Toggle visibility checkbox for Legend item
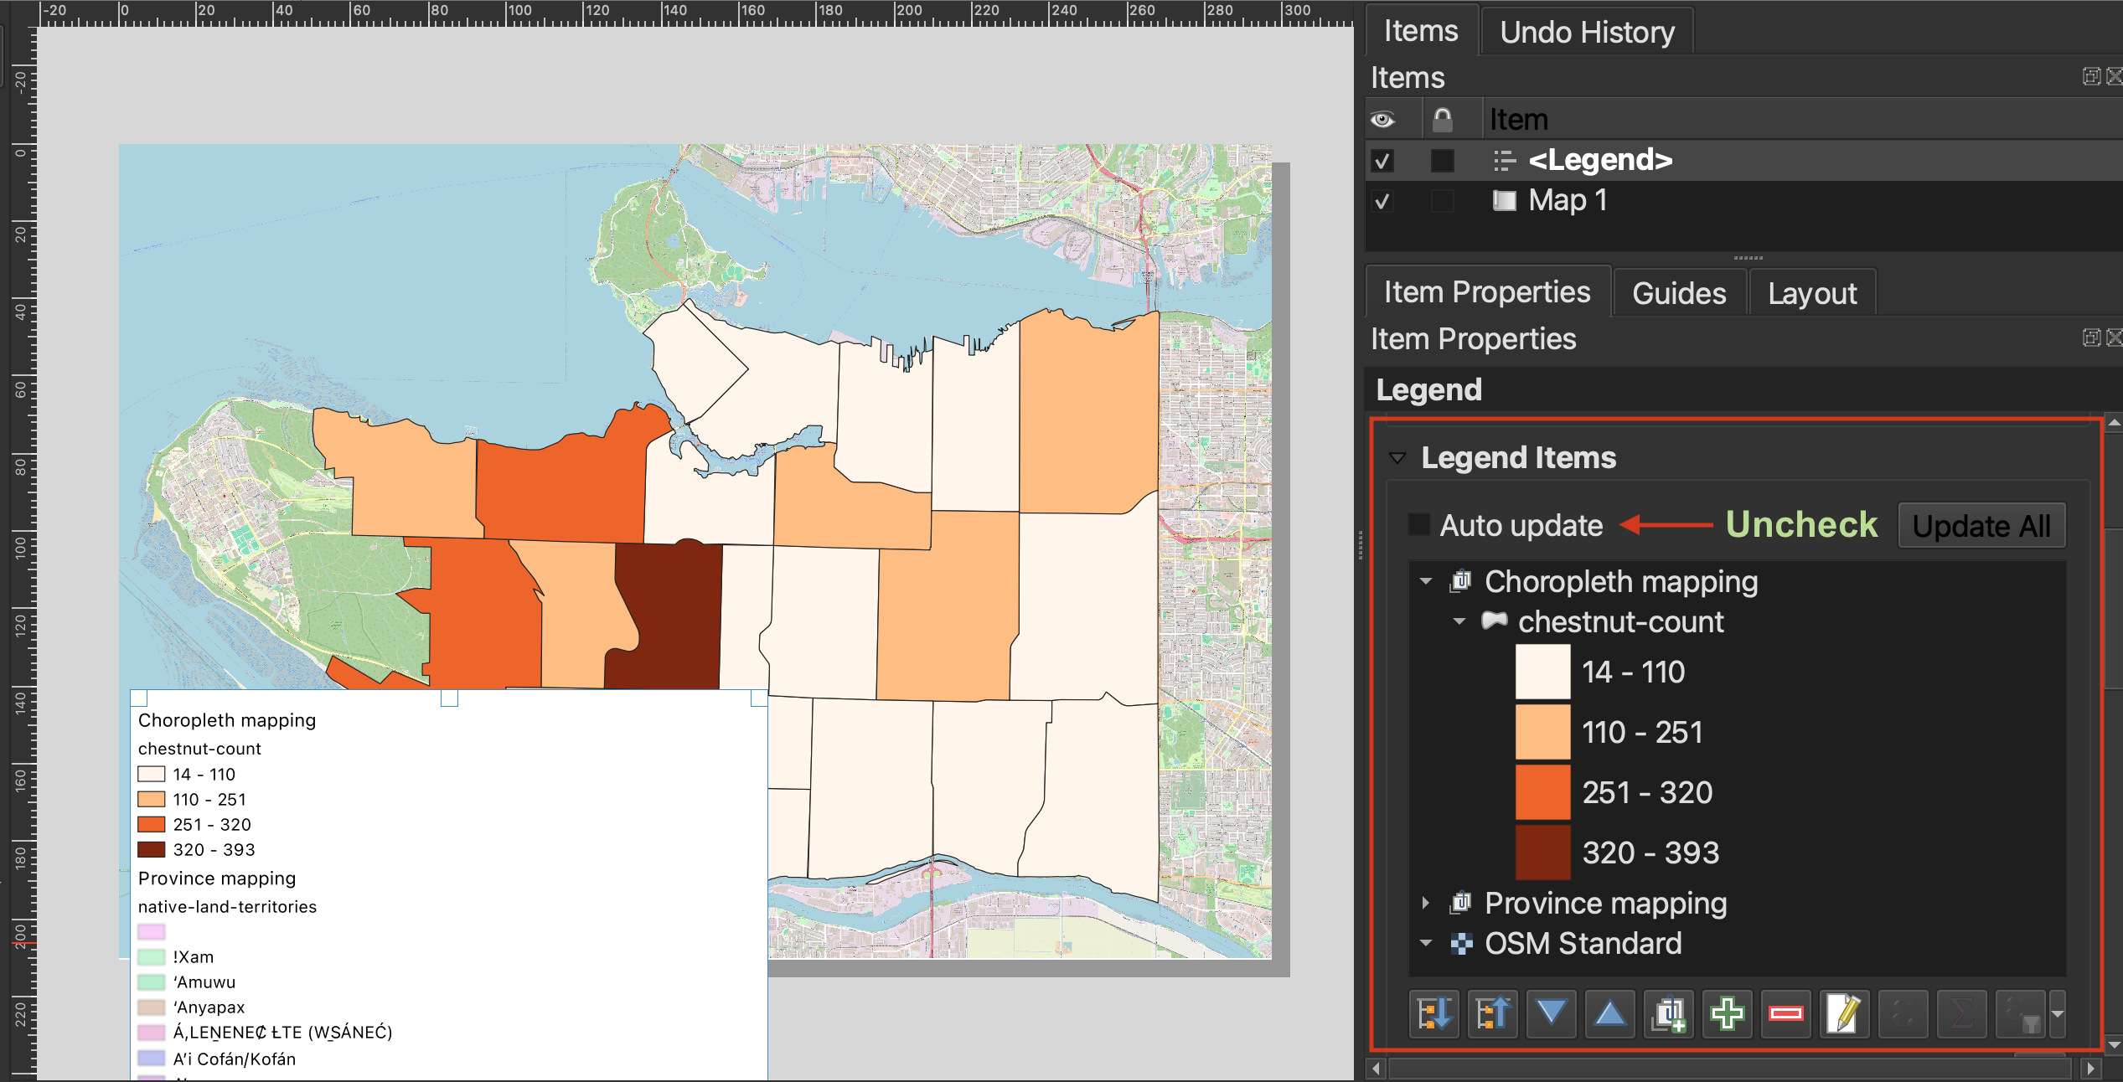Screen dimensions: 2123x1082 point(1382,160)
